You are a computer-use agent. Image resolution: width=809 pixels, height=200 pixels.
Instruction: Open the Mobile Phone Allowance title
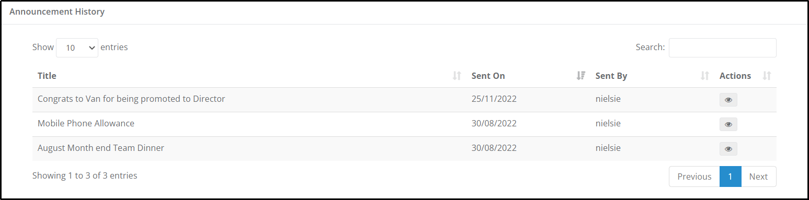[86, 123]
